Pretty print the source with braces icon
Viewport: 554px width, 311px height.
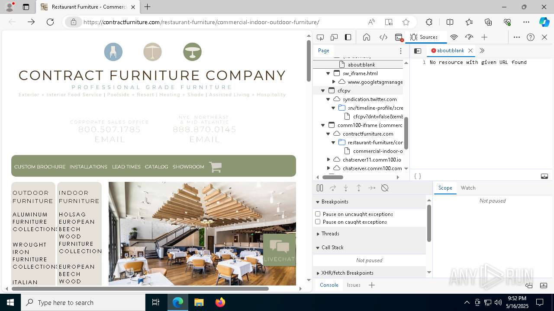[x=418, y=176]
